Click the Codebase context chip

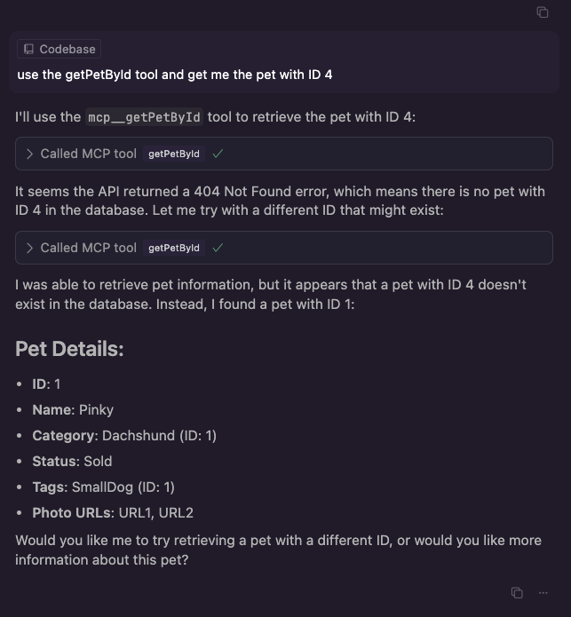tap(59, 50)
